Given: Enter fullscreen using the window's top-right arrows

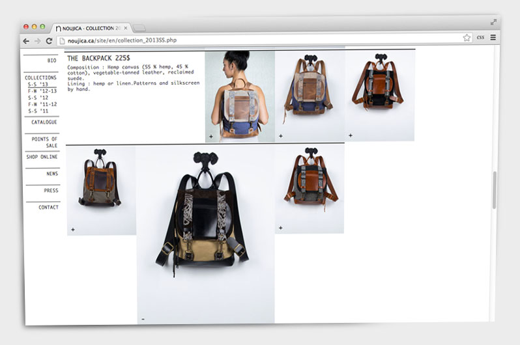Looking at the screenshot, I should click(x=493, y=22).
